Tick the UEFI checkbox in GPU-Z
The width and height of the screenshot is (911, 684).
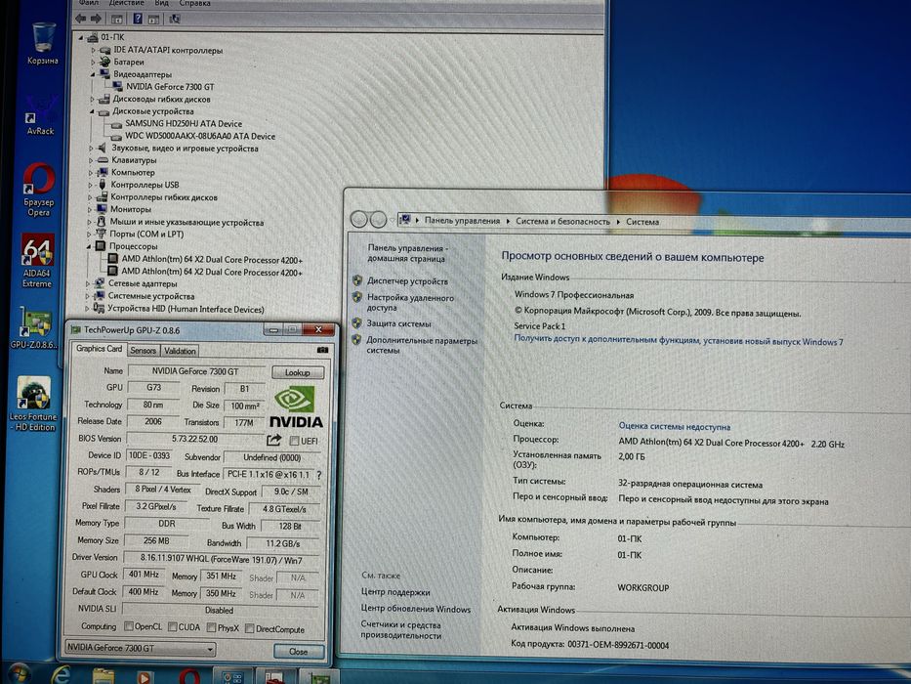tap(294, 441)
